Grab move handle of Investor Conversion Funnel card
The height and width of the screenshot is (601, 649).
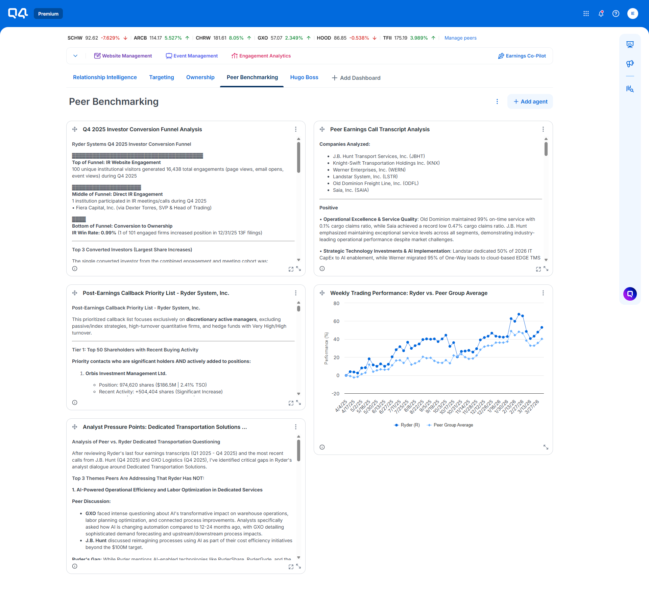coord(75,129)
